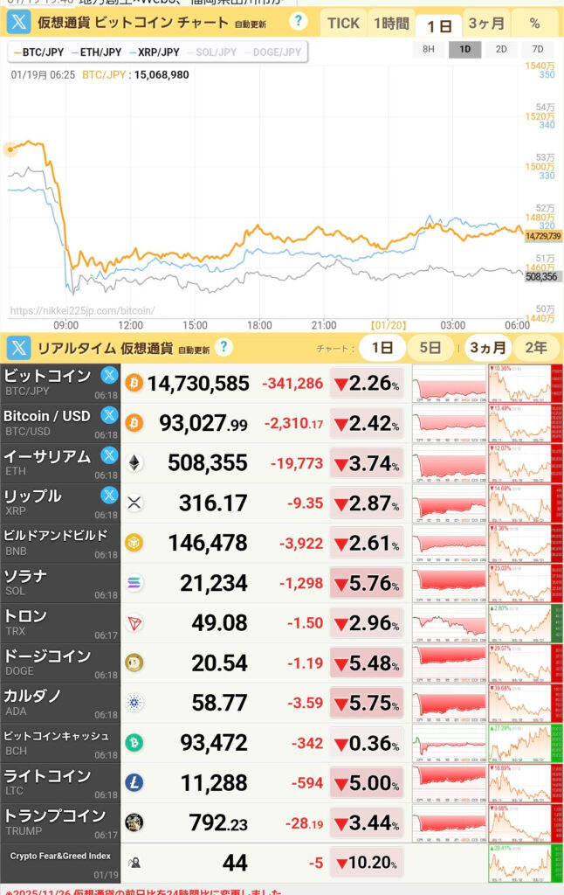Toggle the DOGE/JPY line in the legend
The height and width of the screenshot is (895, 564).
pos(274,52)
